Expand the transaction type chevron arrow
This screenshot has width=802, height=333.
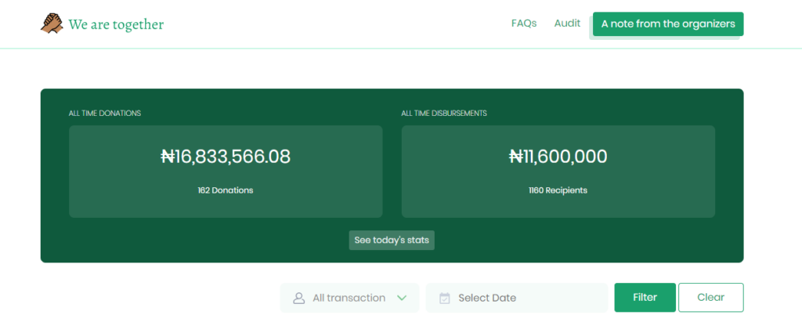[402, 298]
